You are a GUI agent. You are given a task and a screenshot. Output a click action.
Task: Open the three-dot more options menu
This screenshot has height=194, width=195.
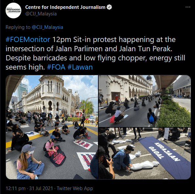point(188,7)
